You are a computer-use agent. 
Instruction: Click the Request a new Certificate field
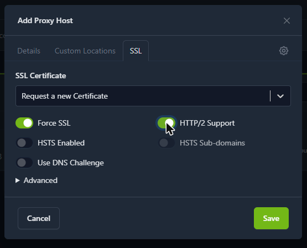point(153,96)
